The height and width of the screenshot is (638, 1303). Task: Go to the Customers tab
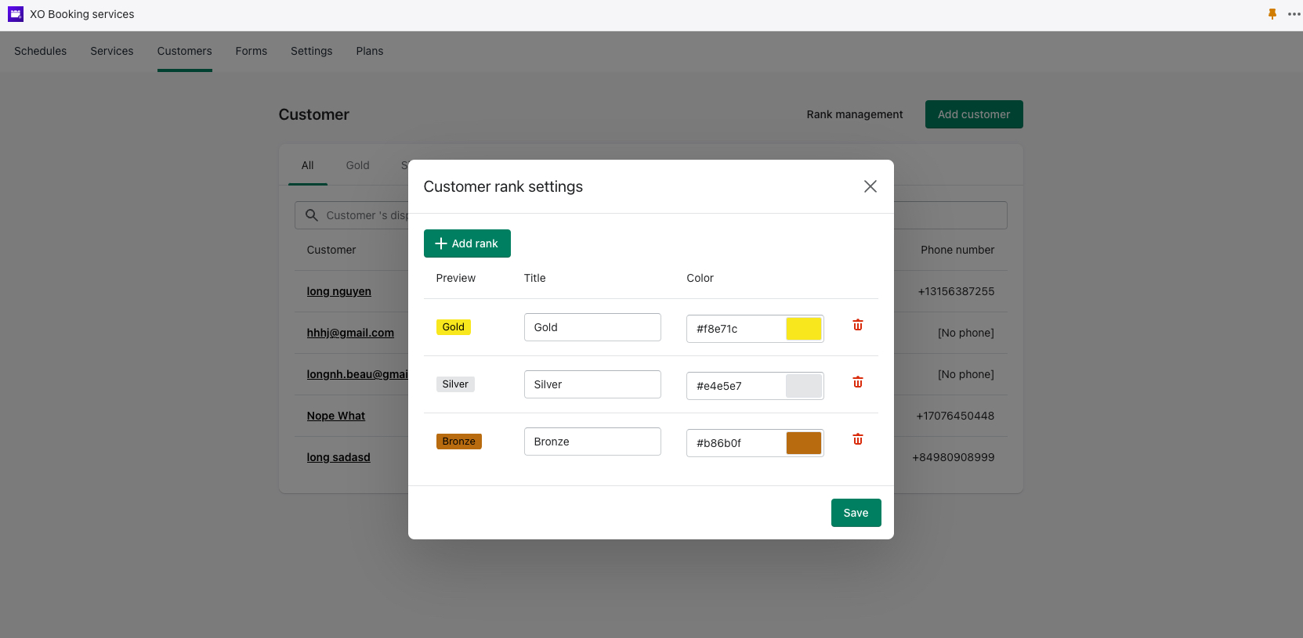pyautogui.click(x=185, y=51)
